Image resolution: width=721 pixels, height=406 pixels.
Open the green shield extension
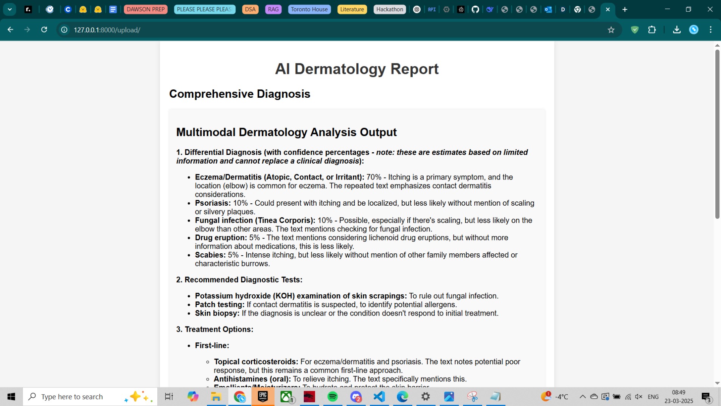click(635, 30)
